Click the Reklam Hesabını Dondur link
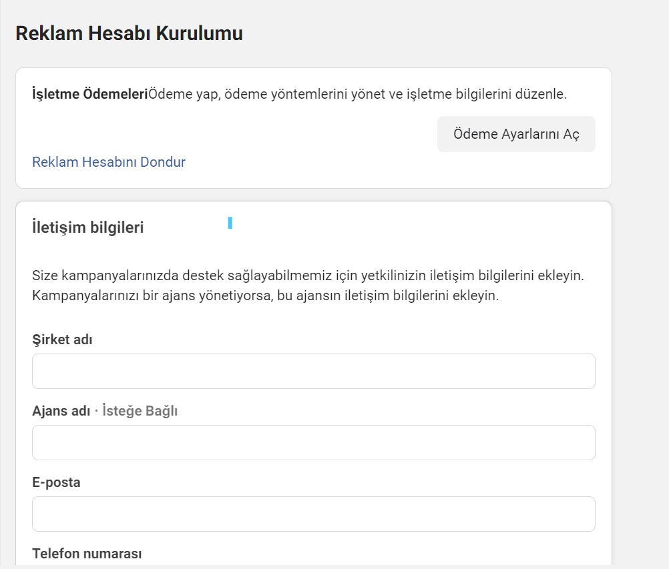669x569 pixels. click(109, 162)
